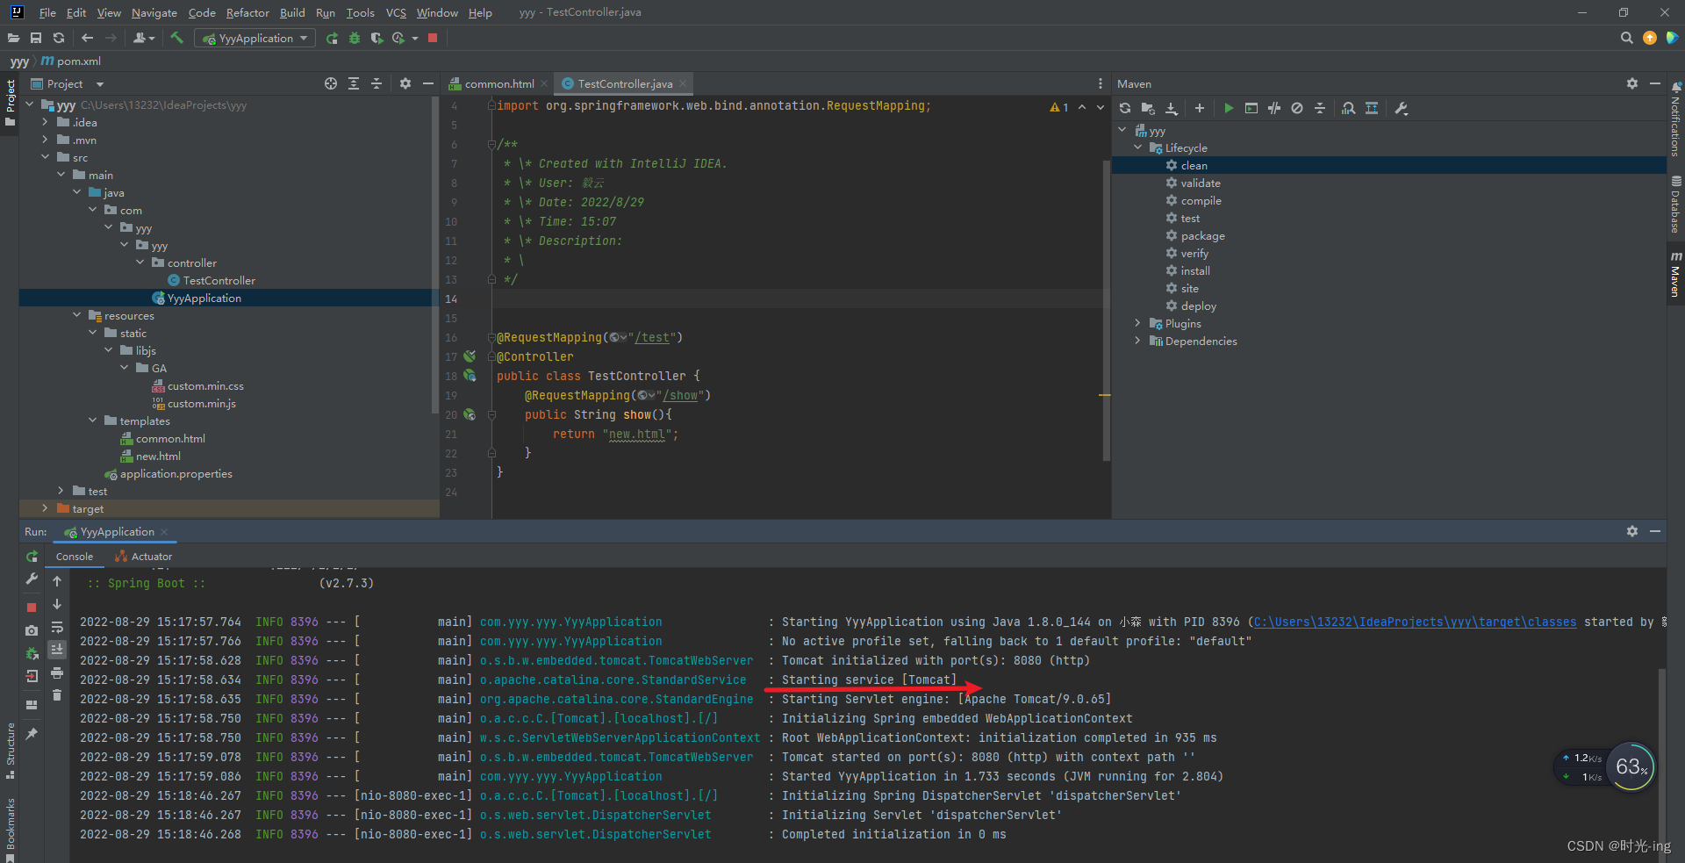Open the target\classes path link in console

coord(1415,622)
